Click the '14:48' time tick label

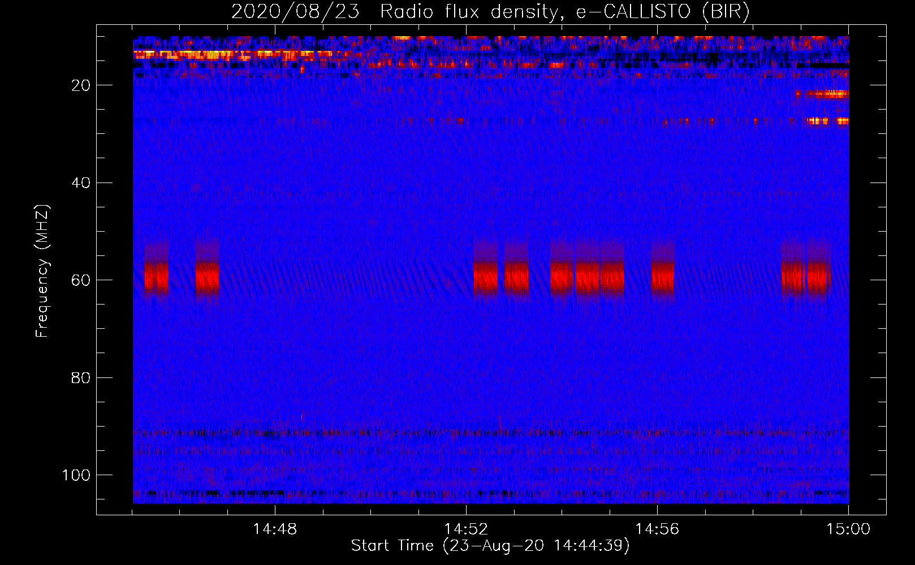click(x=275, y=529)
